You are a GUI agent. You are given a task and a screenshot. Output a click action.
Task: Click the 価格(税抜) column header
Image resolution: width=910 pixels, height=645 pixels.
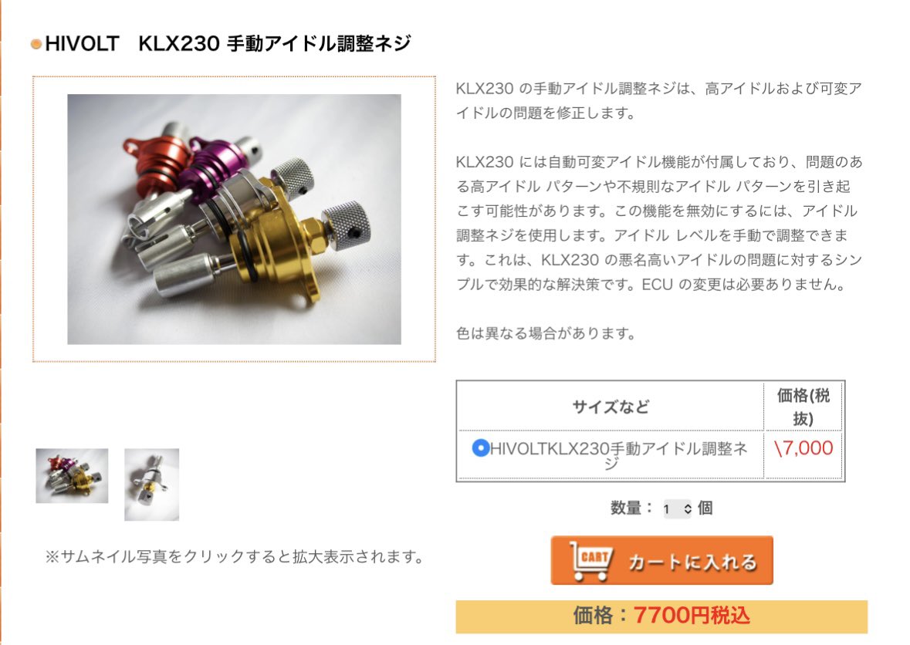tap(803, 407)
